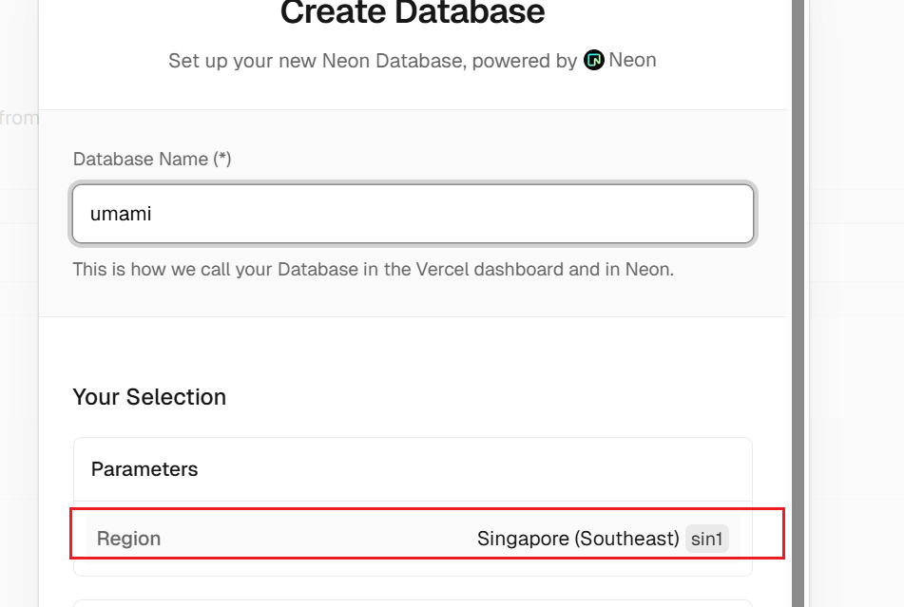The width and height of the screenshot is (904, 607).
Task: Click the 'umami' text in the name field
Action: tap(121, 214)
